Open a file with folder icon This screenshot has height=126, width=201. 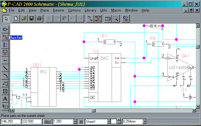(24, 19)
